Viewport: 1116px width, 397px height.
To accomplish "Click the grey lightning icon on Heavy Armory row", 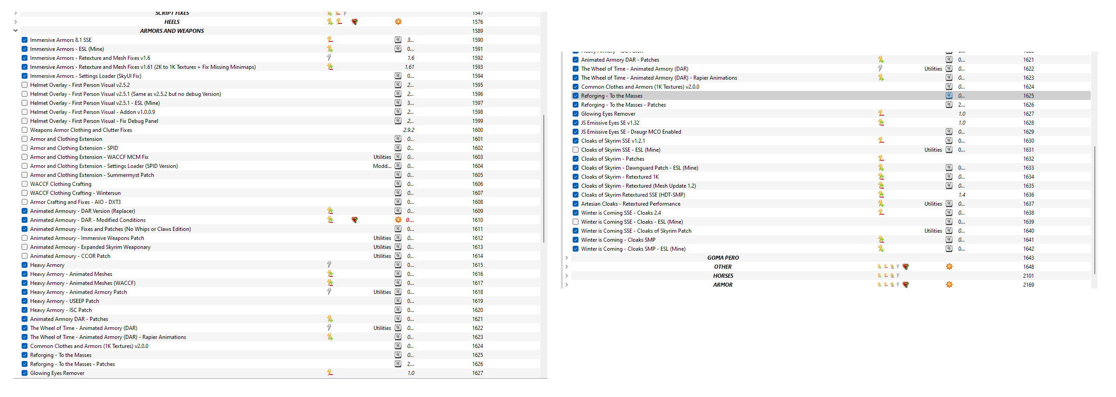I will (329, 265).
